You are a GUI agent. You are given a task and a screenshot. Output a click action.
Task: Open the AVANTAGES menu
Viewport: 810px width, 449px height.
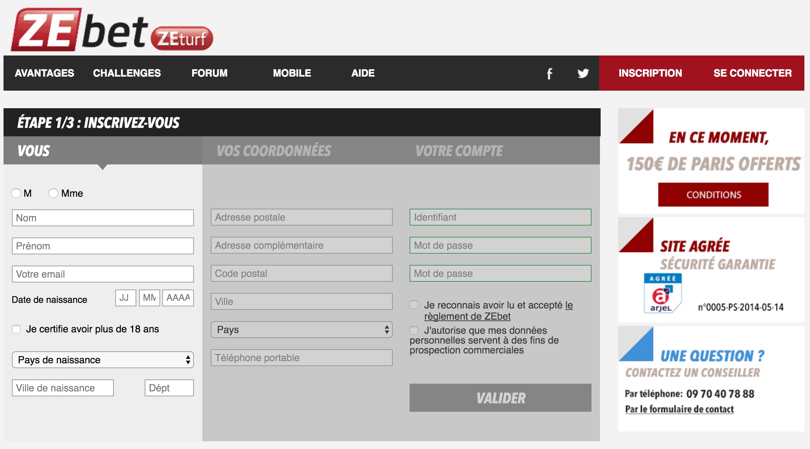tap(44, 73)
